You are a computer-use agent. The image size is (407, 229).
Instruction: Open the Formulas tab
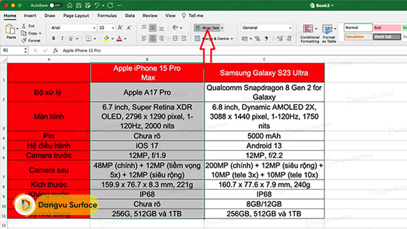(107, 16)
